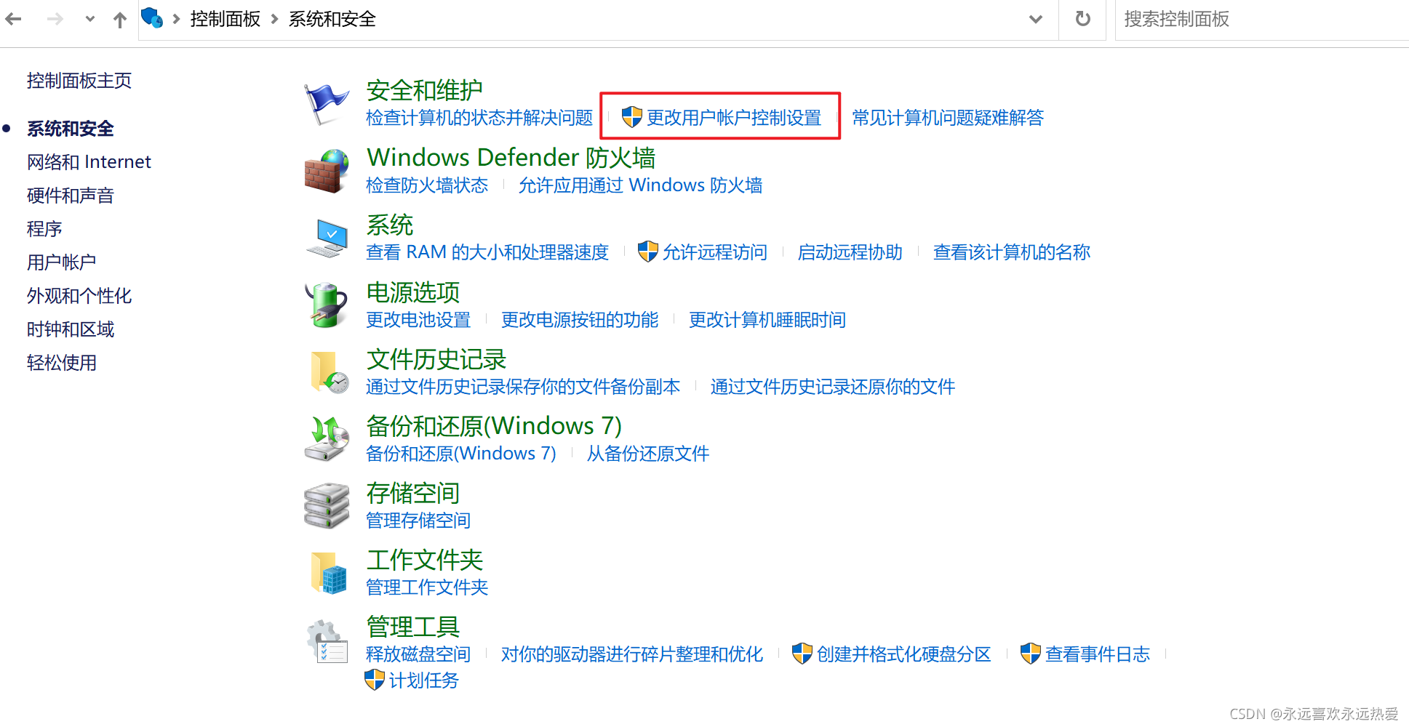Click 启动远程协助 link
The width and height of the screenshot is (1409, 727).
[x=850, y=252]
